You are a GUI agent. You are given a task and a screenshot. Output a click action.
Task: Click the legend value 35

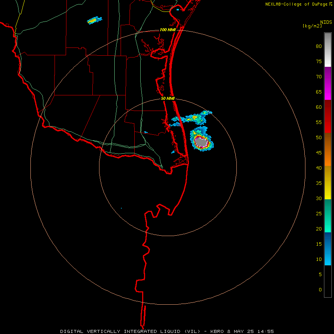click(319, 183)
